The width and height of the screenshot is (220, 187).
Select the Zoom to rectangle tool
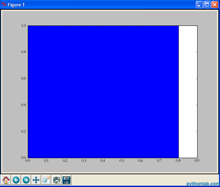point(46,180)
